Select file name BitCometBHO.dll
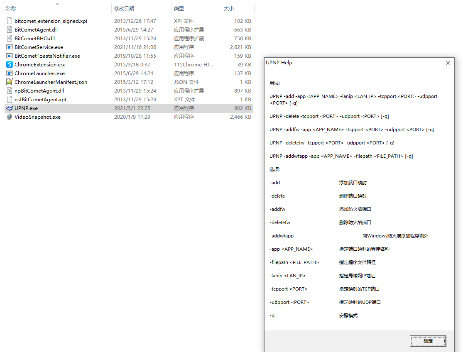The image size is (463, 352). (34, 38)
